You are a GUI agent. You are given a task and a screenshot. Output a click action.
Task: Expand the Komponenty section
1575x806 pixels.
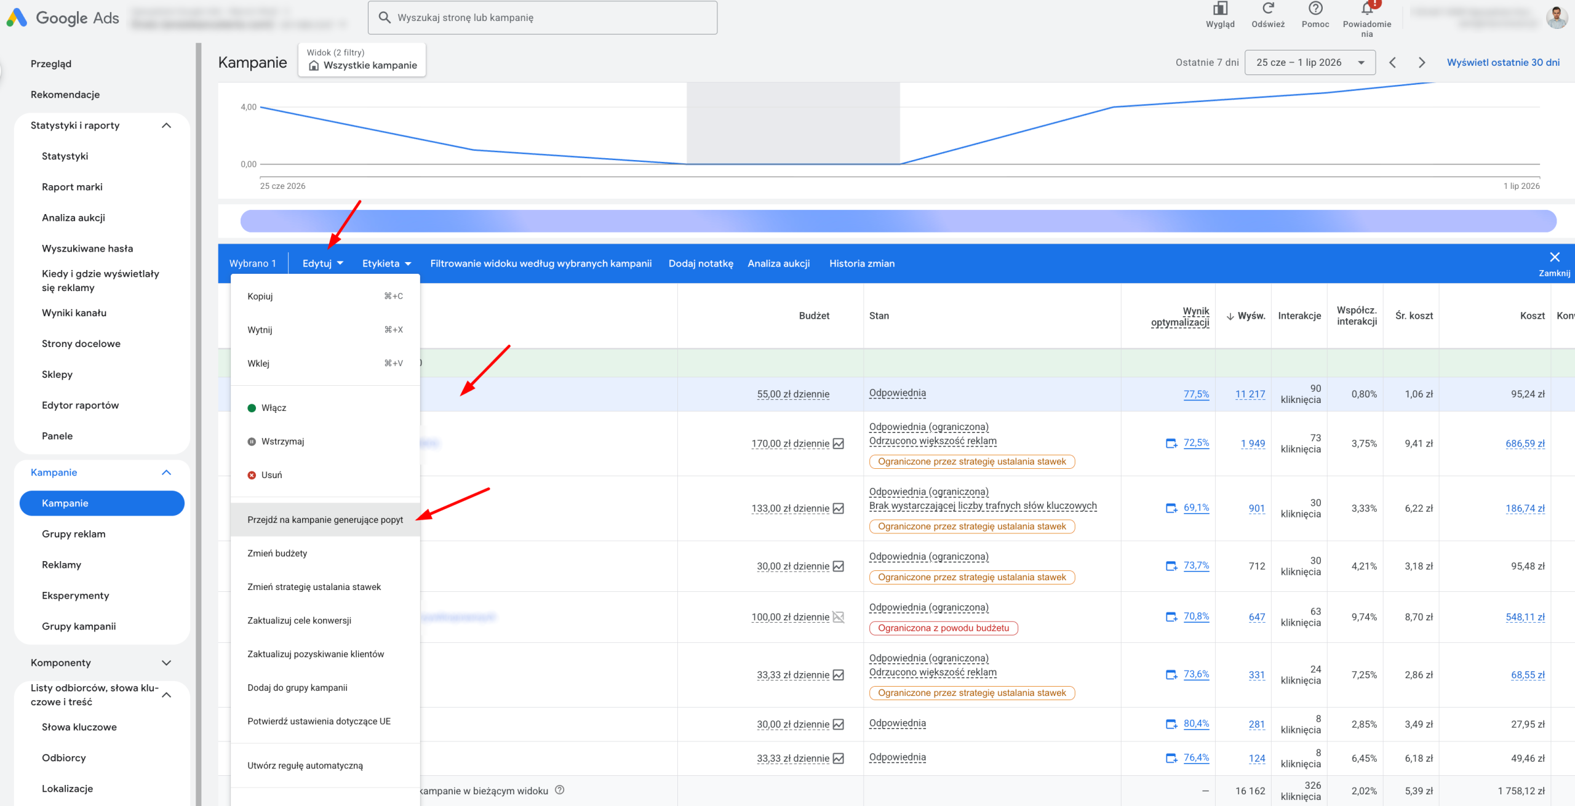coord(166,663)
